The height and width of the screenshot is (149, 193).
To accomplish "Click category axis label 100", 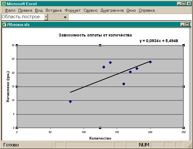I will pyautogui.click(x=84, y=132).
